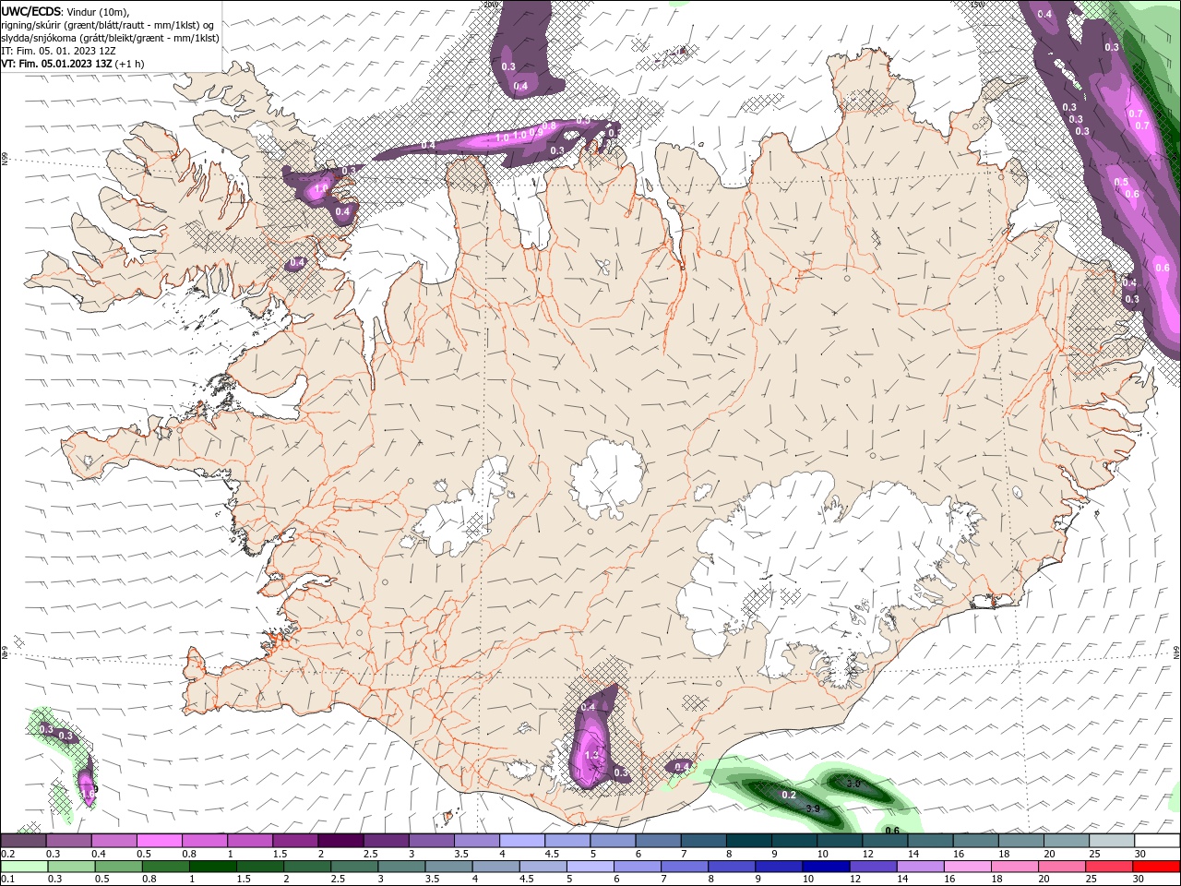
Task: Click the dark teal swatch labeled 9 in snow scale
Action: coord(793,840)
